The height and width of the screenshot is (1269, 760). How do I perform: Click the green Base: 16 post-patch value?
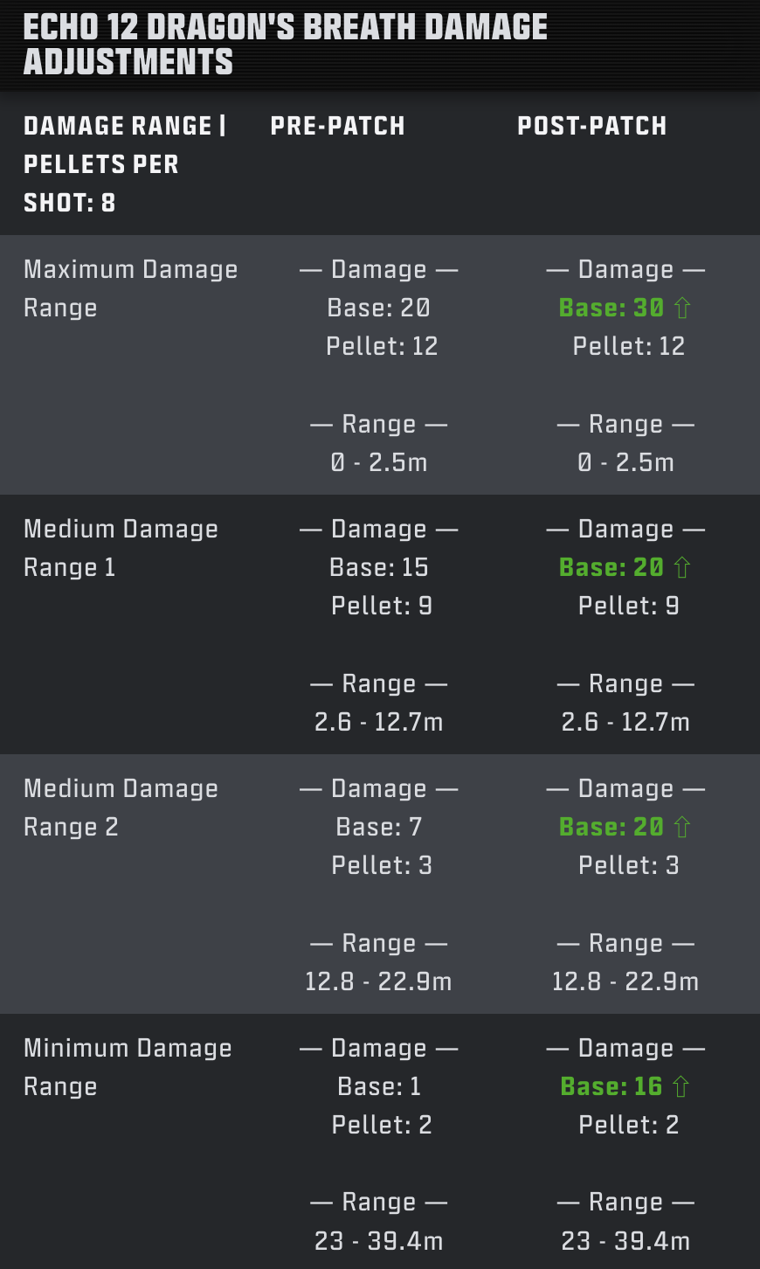pyautogui.click(x=611, y=1086)
